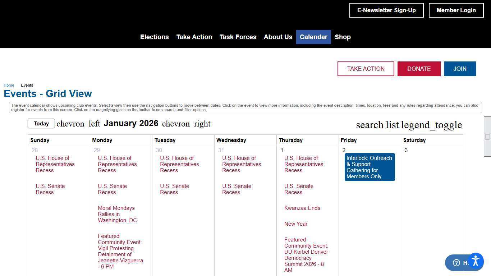Open E-Newsletter Sign-Up
Screen dimensions: 491x276
(386, 10)
